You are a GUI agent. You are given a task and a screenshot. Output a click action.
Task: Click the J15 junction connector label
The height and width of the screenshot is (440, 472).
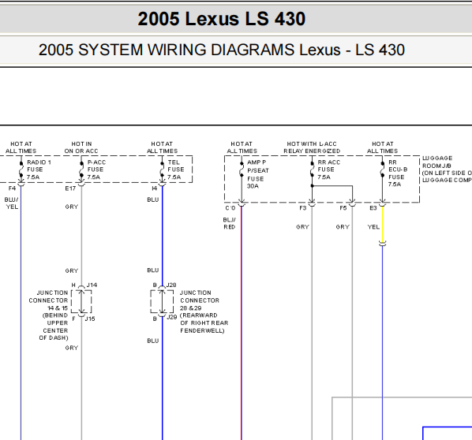pyautogui.click(x=90, y=319)
